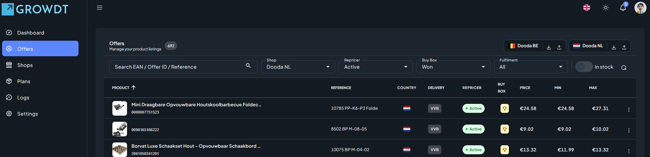The height and width of the screenshot is (157, 650).
Task: Focus the Search EAN / Offer ID field
Action: [x=183, y=67]
